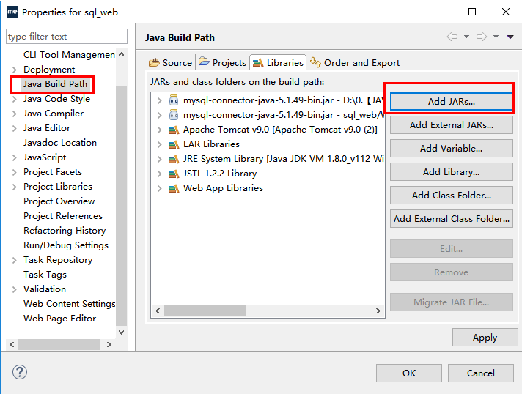Click the JSTL 1.2.2 Library icon

(x=174, y=174)
